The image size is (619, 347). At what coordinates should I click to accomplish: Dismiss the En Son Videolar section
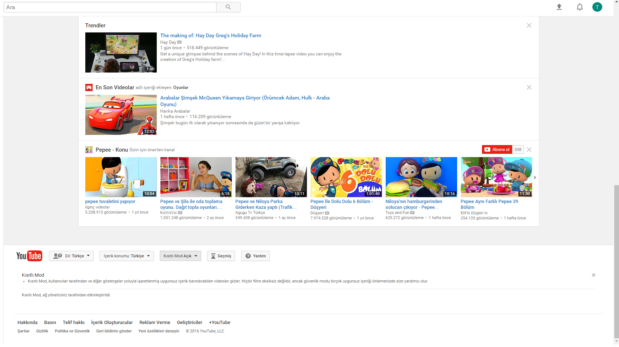529,87
